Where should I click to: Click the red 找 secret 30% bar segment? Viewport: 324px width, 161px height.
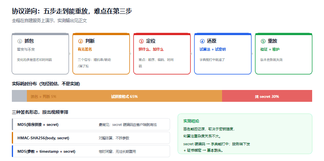[x=267, y=96]
